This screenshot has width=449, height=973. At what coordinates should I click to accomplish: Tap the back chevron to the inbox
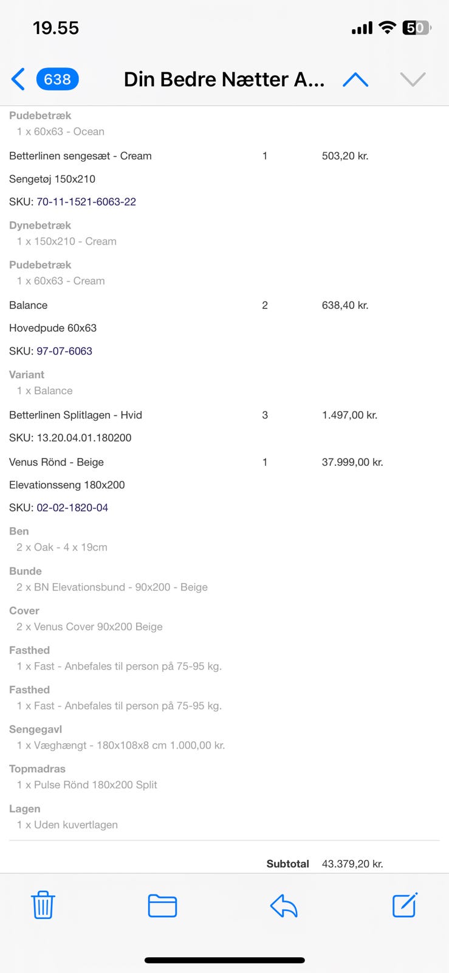(x=18, y=79)
